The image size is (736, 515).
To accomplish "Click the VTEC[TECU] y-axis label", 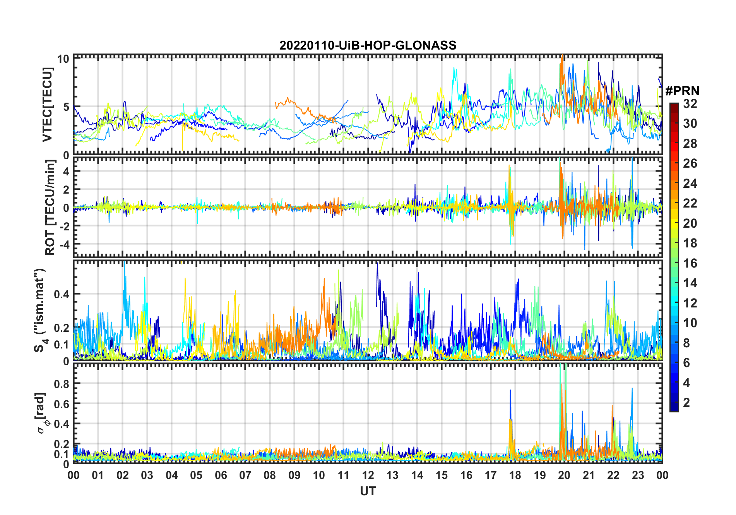I will (47, 105).
